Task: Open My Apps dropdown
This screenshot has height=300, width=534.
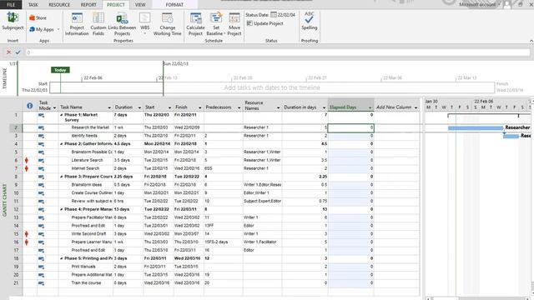Action: (x=44, y=30)
